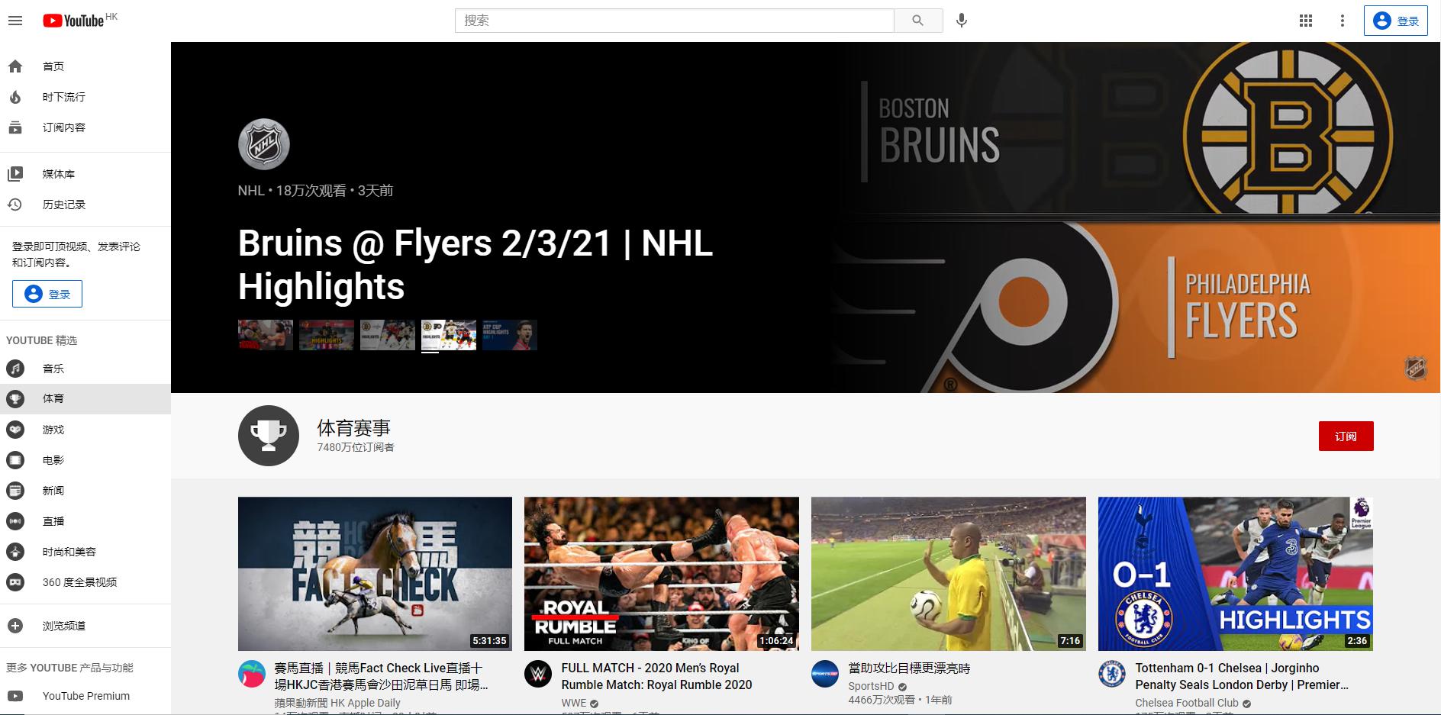Image resolution: width=1441 pixels, height=715 pixels.
Task: Click the 浏览频道 plus icon
Action: tap(15, 626)
